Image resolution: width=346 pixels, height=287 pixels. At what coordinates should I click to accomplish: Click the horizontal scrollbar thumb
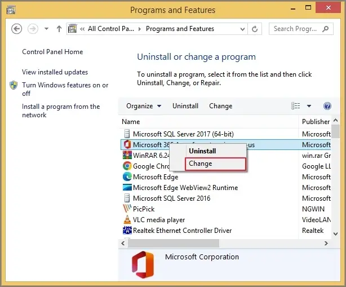(174, 243)
